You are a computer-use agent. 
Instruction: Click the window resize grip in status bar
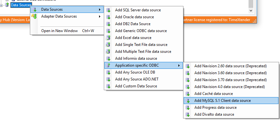(255, 21)
